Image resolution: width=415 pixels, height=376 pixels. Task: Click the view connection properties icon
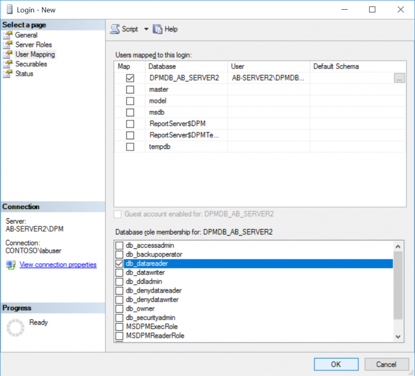(x=11, y=265)
